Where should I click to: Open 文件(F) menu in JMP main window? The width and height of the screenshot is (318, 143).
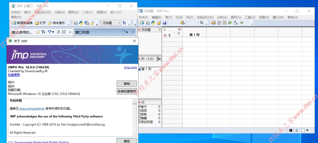click(x=16, y=12)
